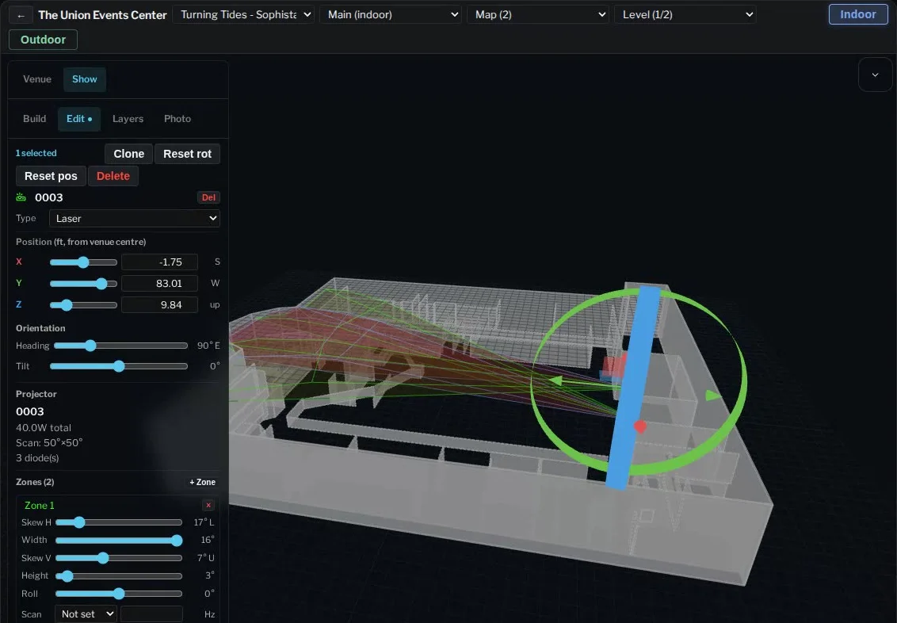Click the green fixture icon beside 0003
Screen dimensions: 897x623
tap(21, 197)
